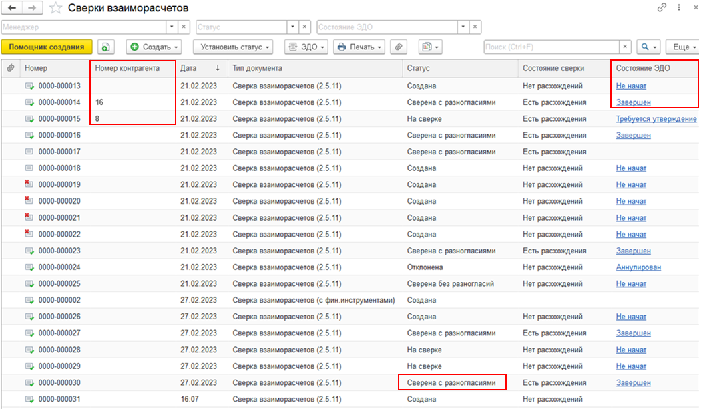
Task: Click the back navigation arrow
Action: pyautogui.click(x=12, y=8)
